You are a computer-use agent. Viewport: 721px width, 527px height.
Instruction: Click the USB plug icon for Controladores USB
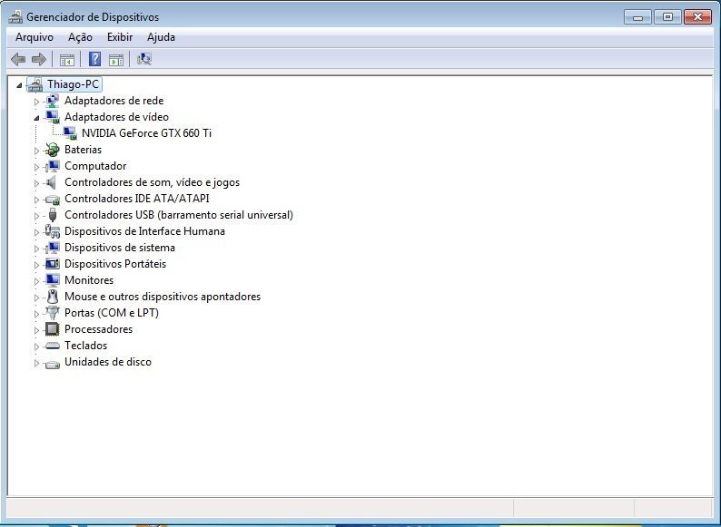point(53,215)
